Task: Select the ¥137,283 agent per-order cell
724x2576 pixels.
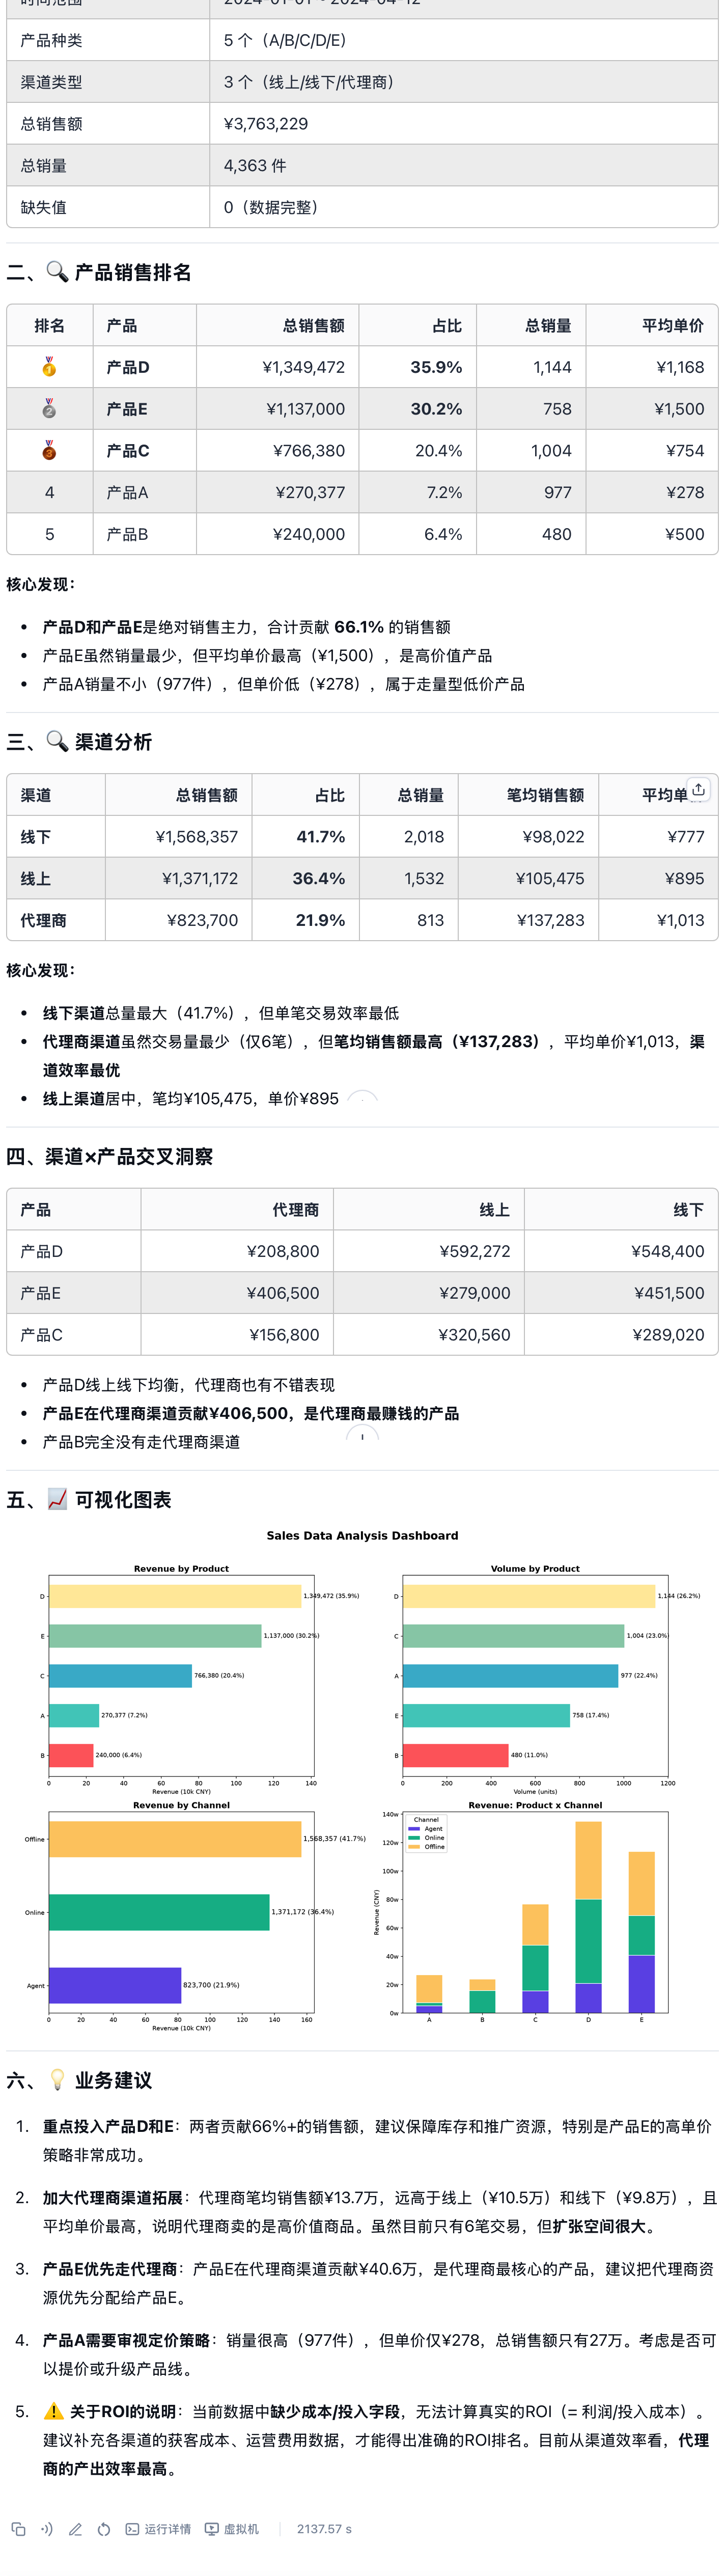Action: click(528, 920)
